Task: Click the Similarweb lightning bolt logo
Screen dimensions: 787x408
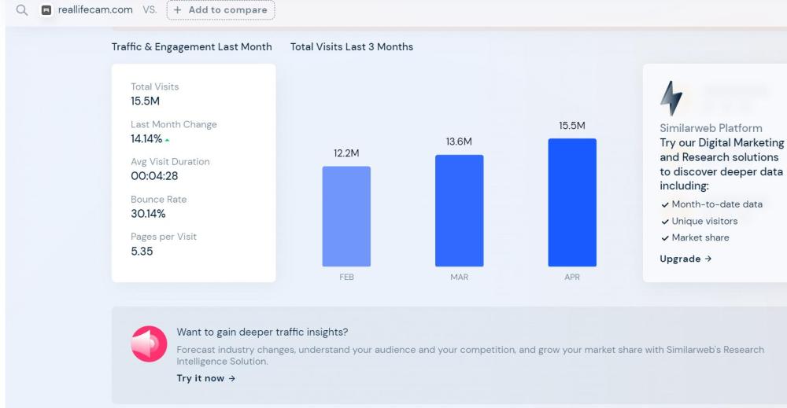Action: point(671,99)
